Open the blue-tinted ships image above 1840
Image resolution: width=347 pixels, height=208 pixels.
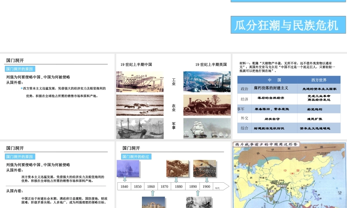(128, 169)
